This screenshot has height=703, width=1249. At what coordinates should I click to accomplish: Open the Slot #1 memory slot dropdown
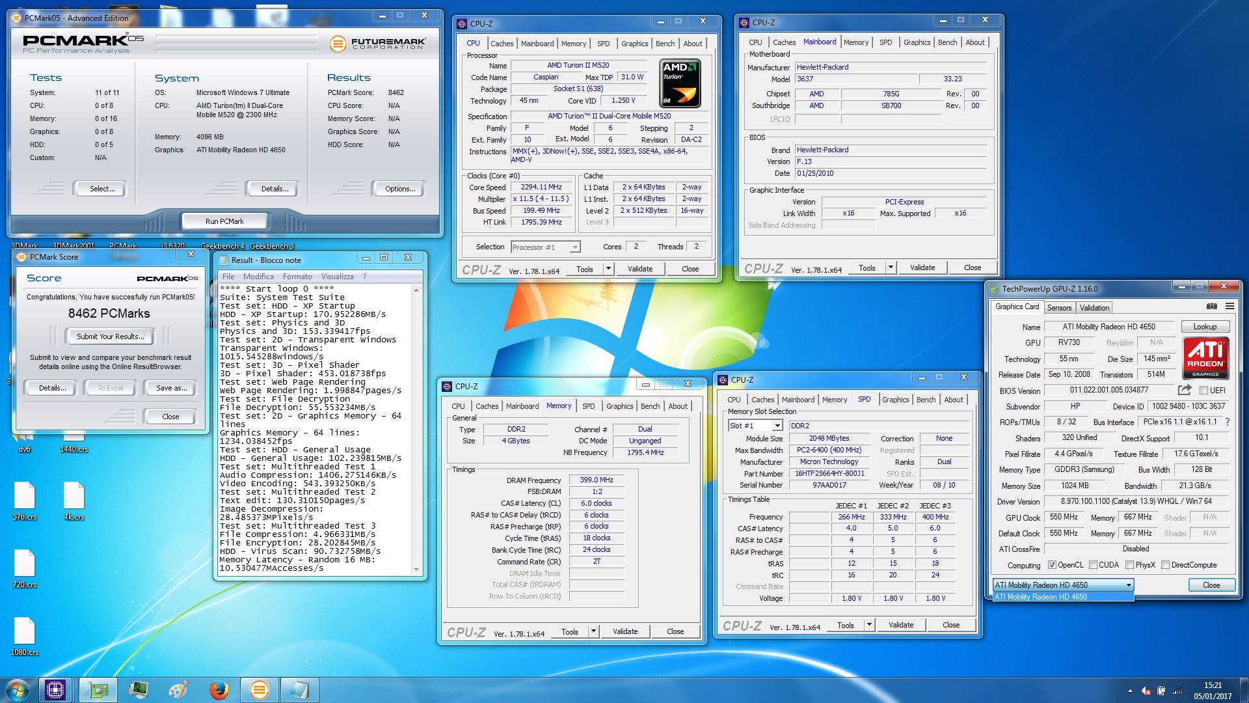point(755,426)
